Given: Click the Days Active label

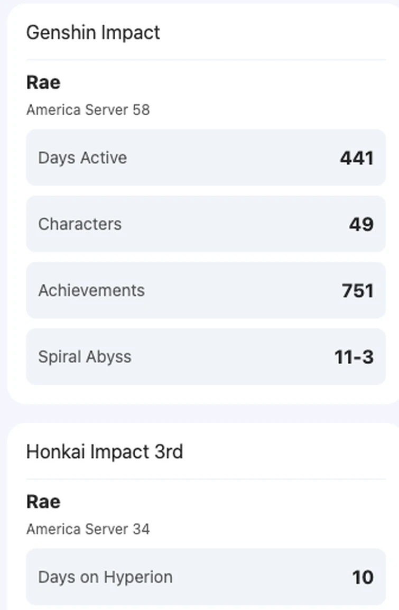Looking at the screenshot, I should point(82,158).
